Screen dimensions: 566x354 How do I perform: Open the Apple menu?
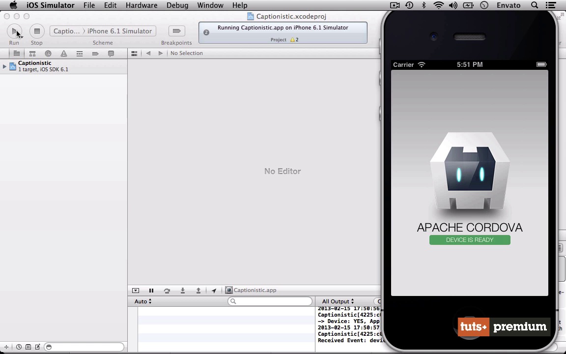coord(13,5)
